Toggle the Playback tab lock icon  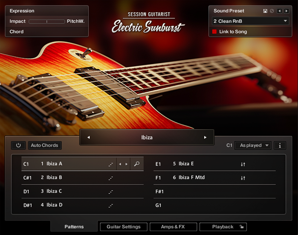[241, 227]
